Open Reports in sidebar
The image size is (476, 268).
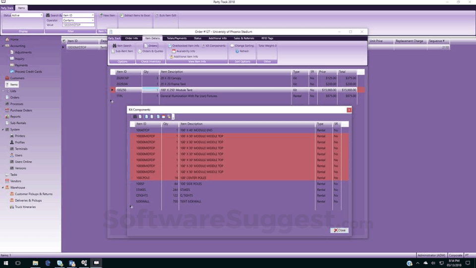pyautogui.click(x=13, y=117)
